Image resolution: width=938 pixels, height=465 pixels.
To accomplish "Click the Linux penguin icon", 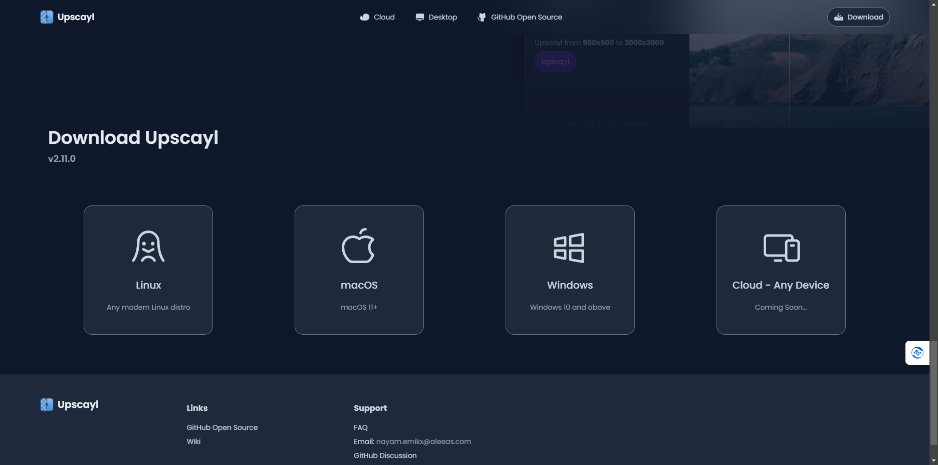I will [x=148, y=247].
